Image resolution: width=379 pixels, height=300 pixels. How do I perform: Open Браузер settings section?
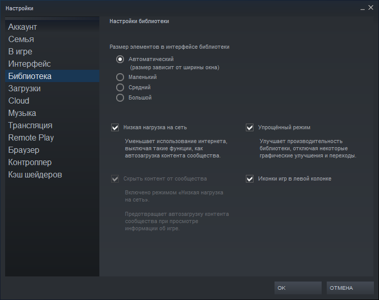tap(52, 150)
